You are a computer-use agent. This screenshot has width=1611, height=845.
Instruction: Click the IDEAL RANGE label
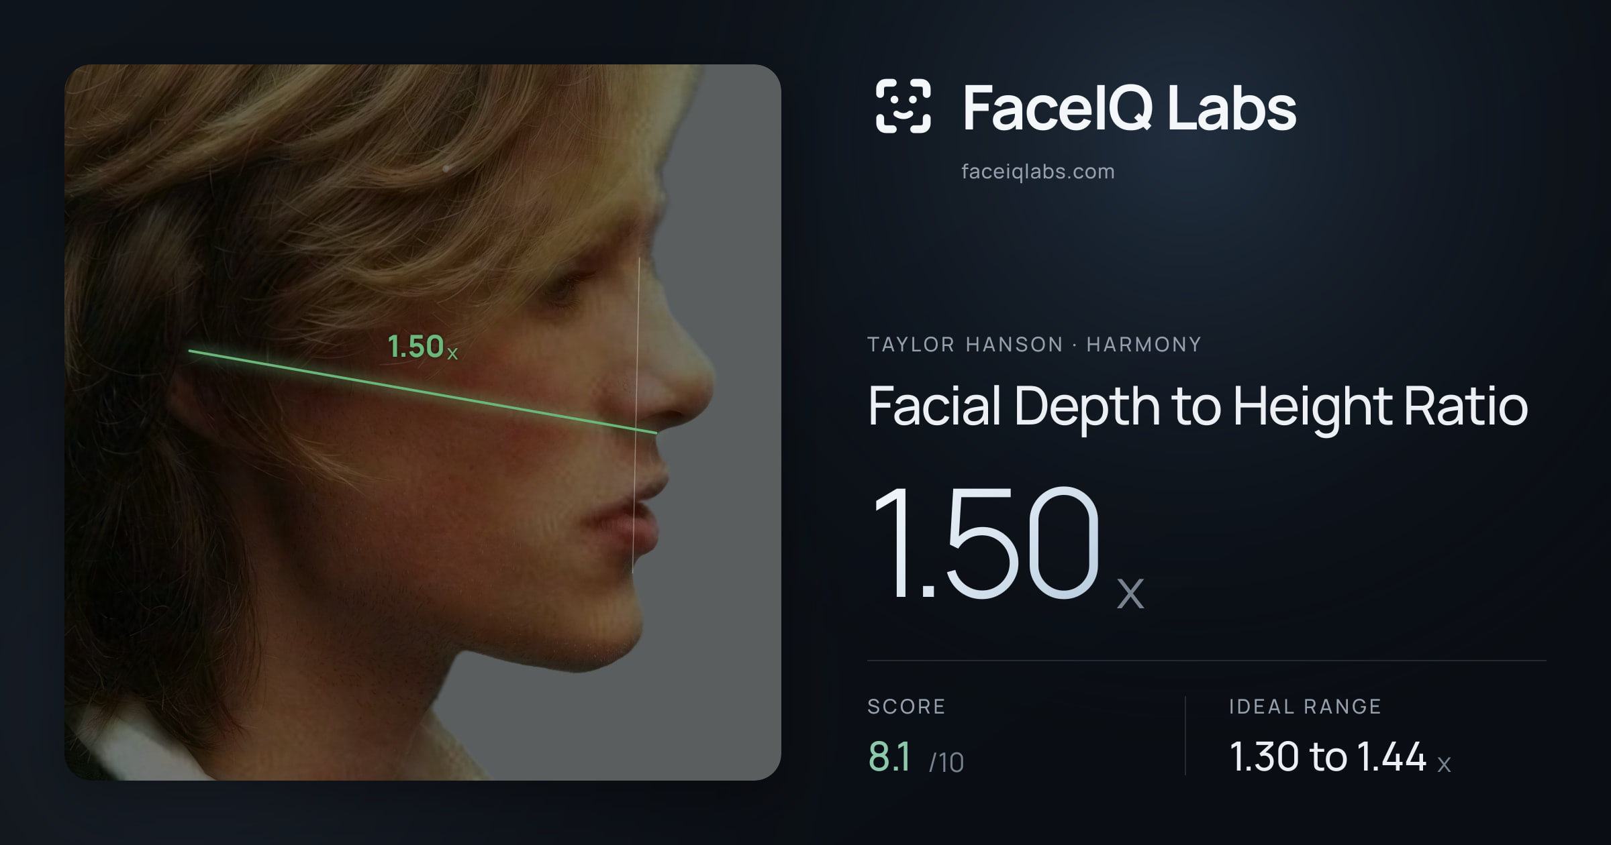1305,706
